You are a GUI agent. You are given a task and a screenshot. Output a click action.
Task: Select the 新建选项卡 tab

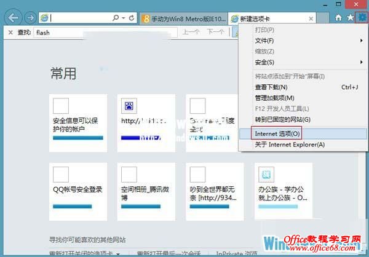pyautogui.click(x=272, y=18)
